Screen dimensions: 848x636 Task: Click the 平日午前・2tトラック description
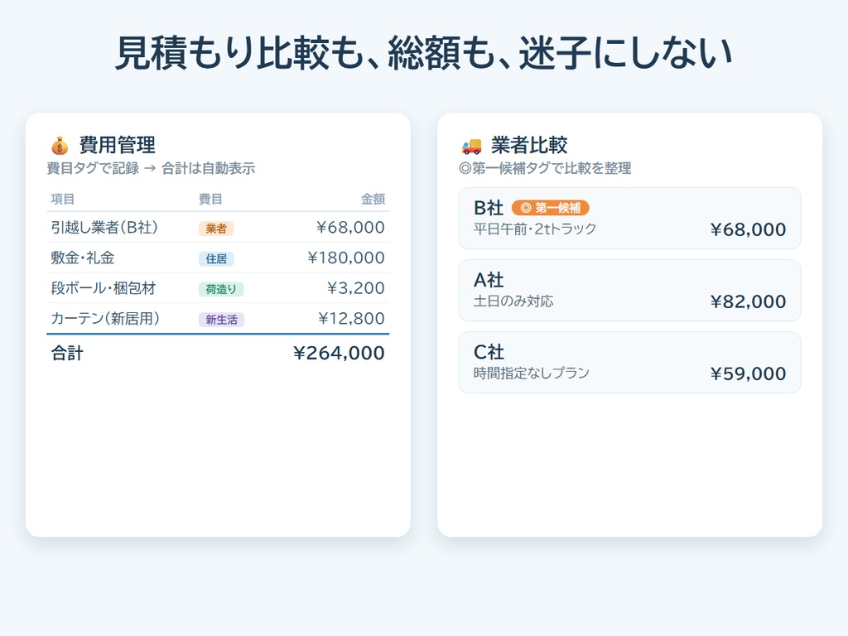click(535, 229)
